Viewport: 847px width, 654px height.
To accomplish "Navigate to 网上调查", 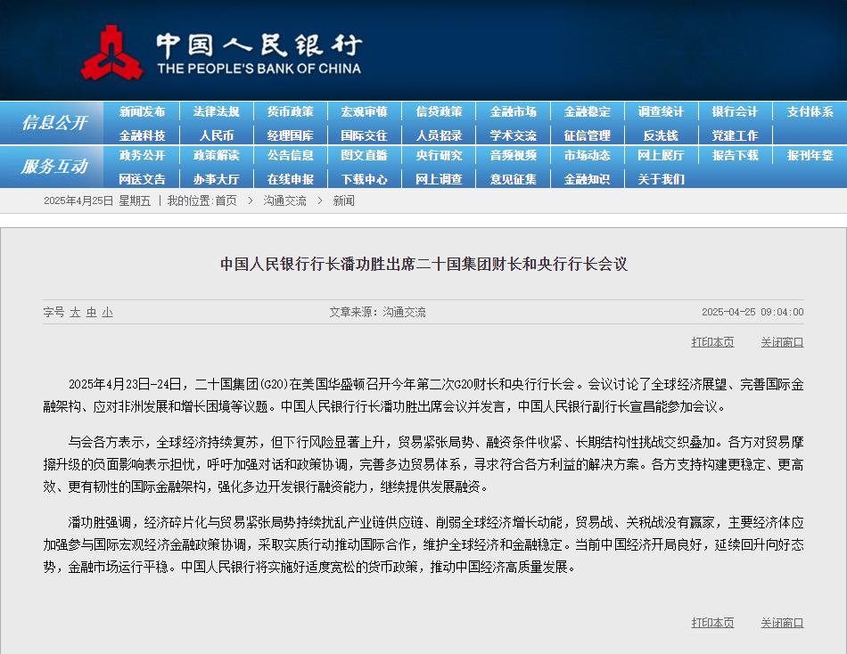I will 439,179.
